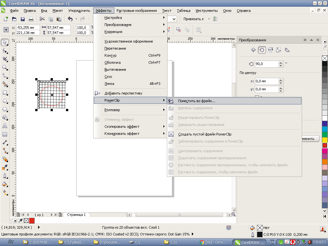Pick the yellow palette swatch
Screen dimensions: 328x246
coord(325,140)
